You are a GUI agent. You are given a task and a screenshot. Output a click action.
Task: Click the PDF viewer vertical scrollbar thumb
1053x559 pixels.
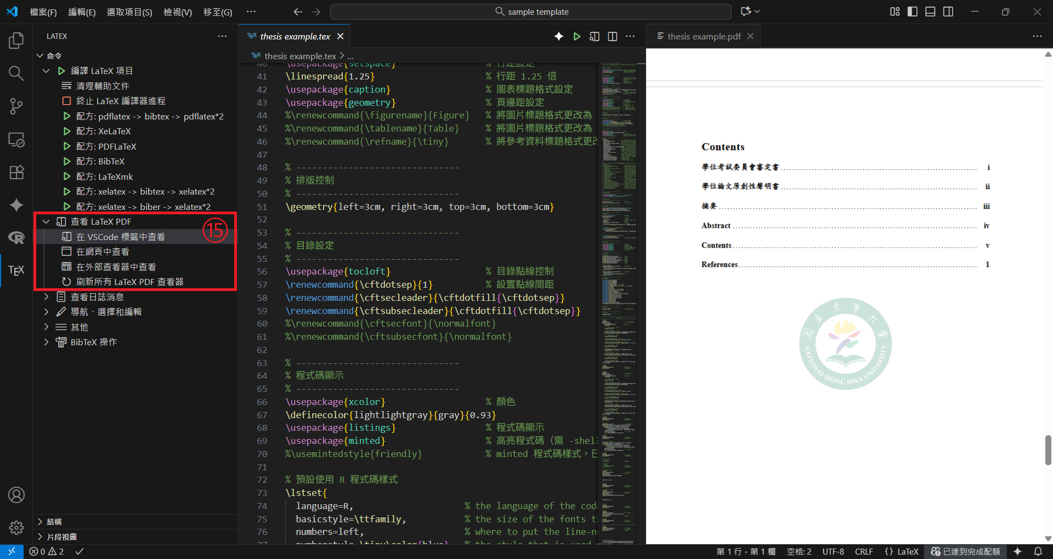[1048, 450]
